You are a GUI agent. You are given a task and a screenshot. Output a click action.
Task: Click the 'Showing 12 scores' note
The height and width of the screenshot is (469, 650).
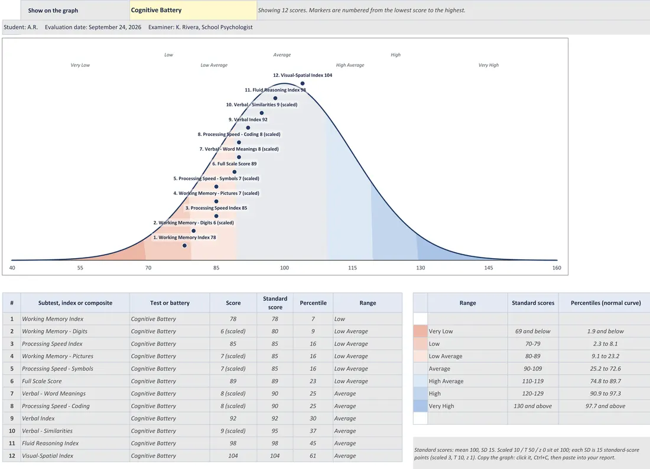click(362, 10)
